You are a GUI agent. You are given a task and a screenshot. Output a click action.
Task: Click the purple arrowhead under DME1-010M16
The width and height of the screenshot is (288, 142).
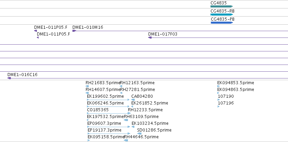[x=74, y=31]
